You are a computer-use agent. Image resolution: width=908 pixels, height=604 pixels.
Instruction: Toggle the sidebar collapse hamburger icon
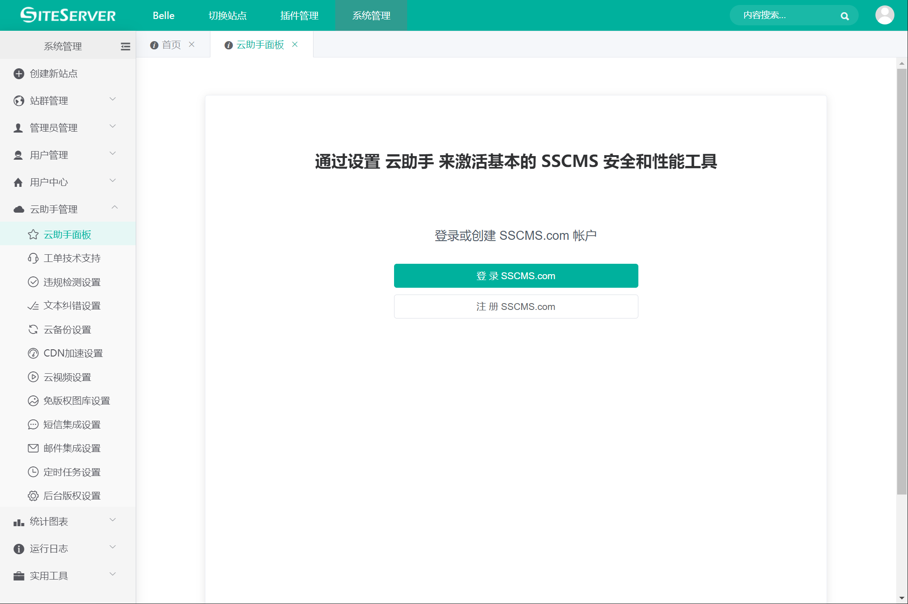click(125, 47)
